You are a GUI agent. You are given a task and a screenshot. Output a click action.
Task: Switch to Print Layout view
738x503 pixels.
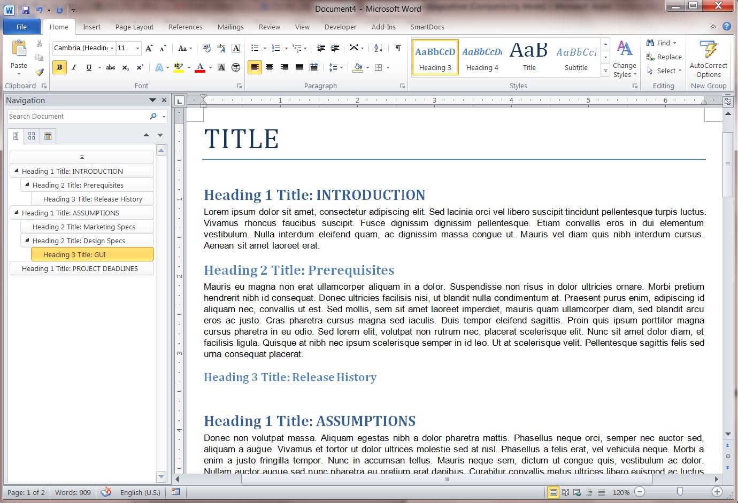coord(553,492)
